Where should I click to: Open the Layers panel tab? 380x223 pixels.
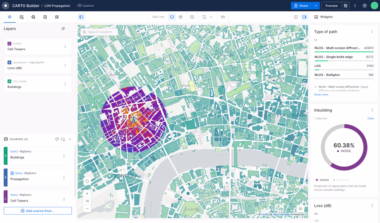tap(10, 17)
